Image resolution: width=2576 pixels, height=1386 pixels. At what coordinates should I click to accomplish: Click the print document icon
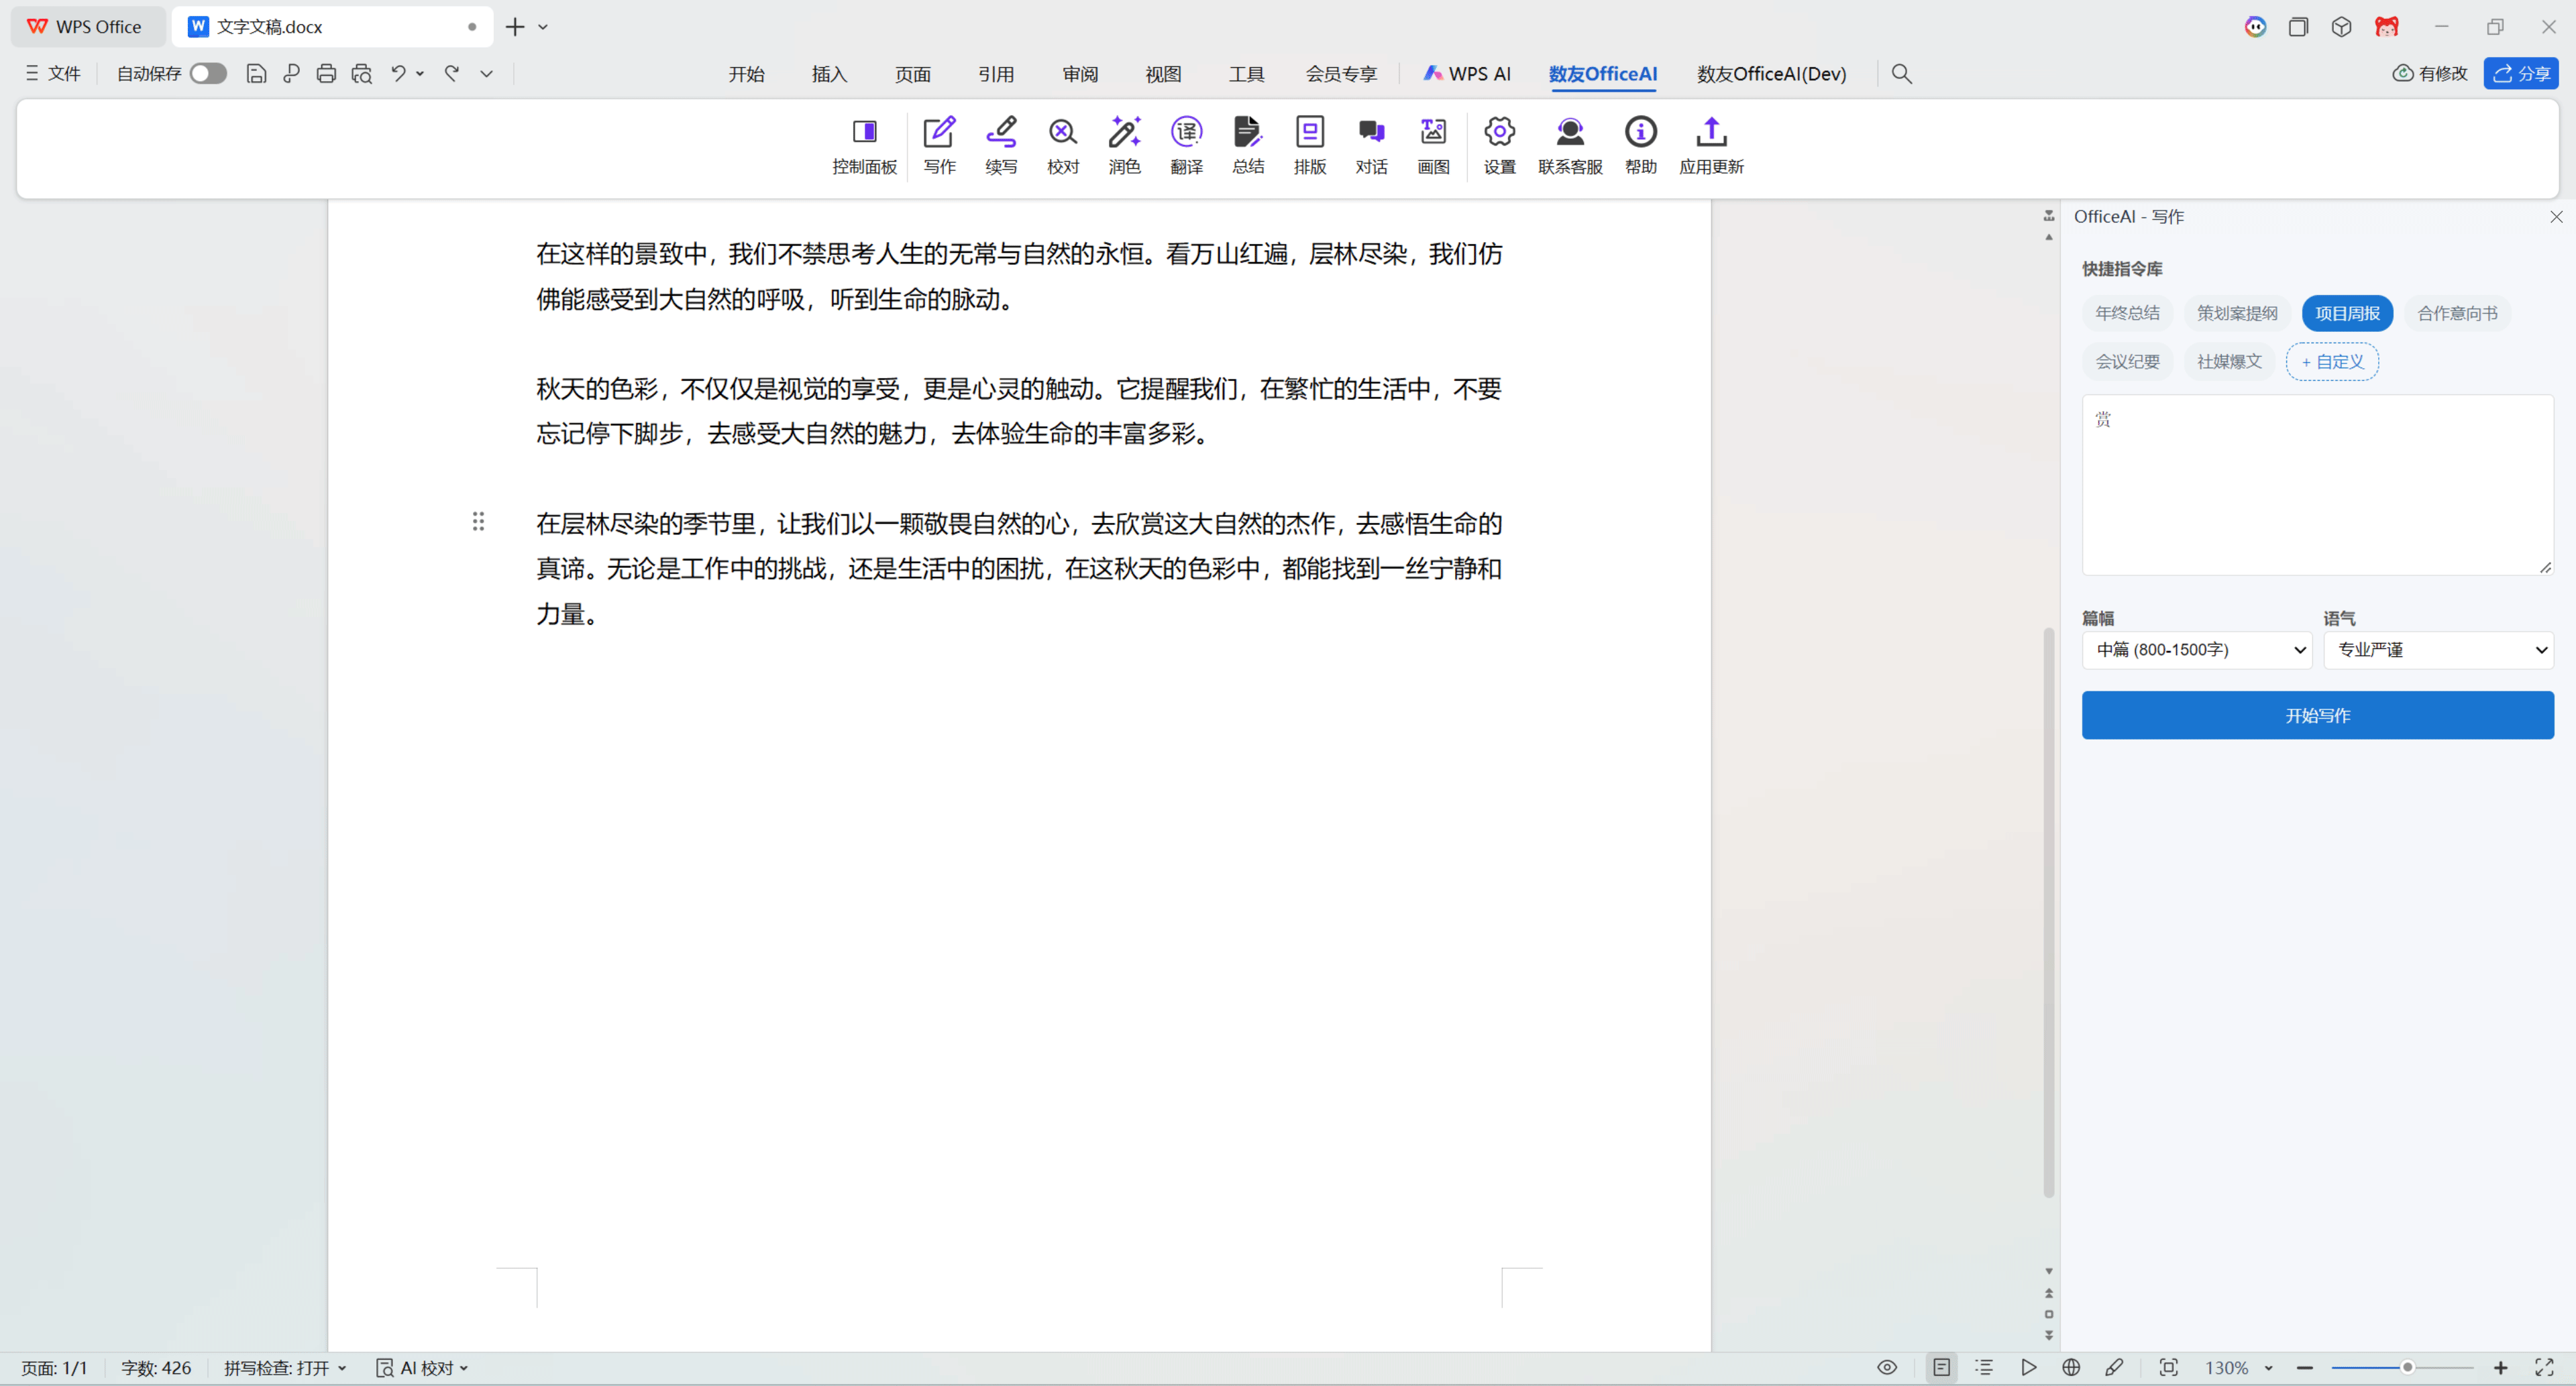(326, 73)
